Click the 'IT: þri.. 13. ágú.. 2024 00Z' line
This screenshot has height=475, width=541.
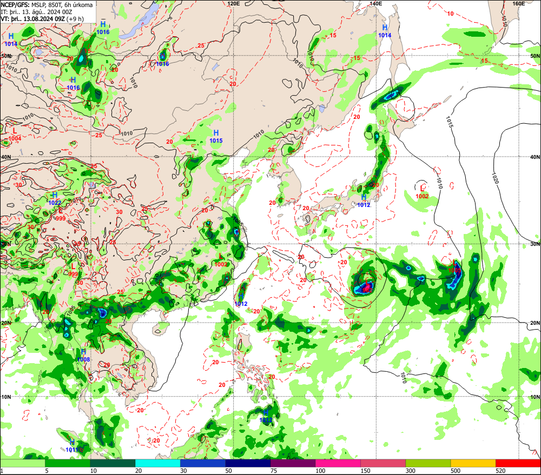(36, 12)
